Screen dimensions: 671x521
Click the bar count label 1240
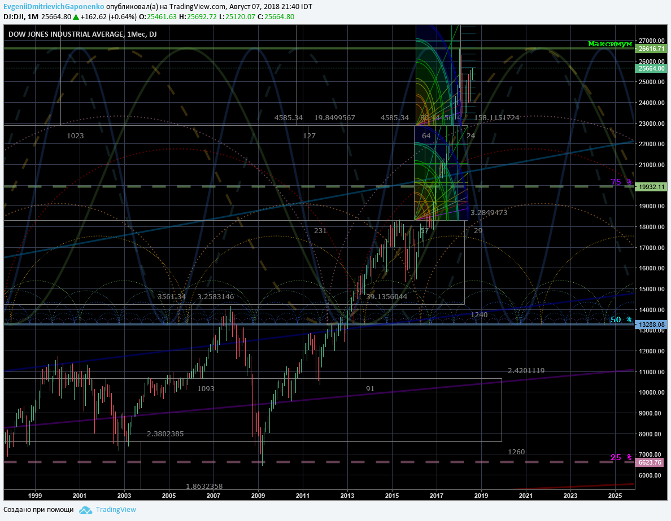pos(479,315)
